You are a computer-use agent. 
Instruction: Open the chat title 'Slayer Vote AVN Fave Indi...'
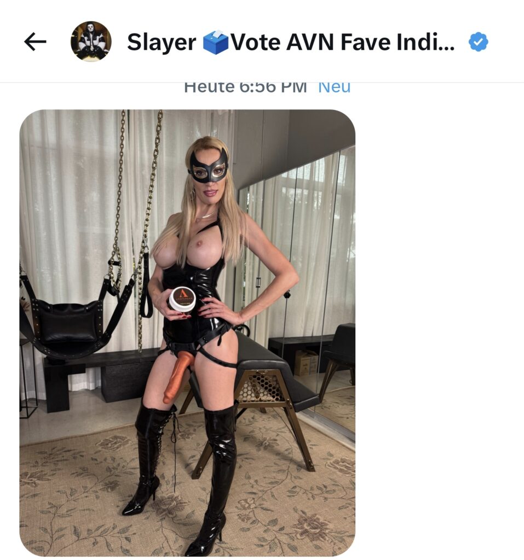[291, 42]
